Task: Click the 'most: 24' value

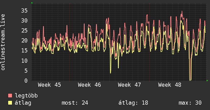Action: pos(75,103)
